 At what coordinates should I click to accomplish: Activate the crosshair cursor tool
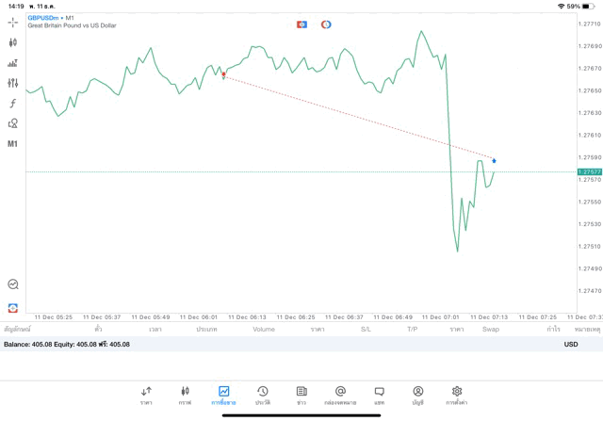point(13,22)
